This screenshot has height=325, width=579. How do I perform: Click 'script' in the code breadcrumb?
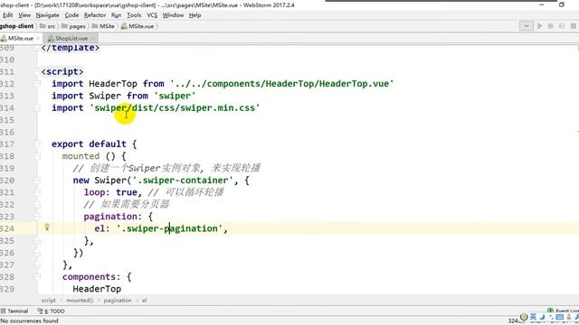[48, 301]
